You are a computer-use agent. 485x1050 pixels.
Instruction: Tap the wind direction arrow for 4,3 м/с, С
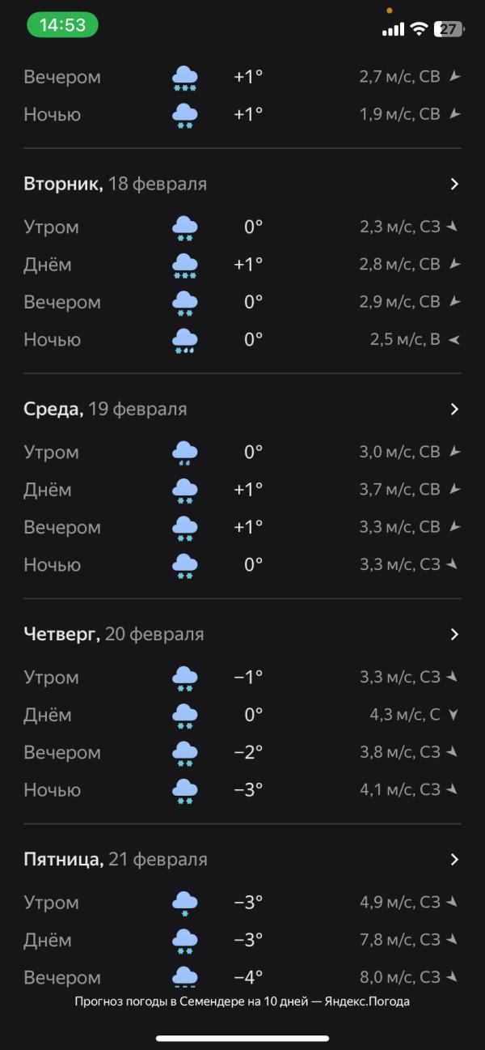pyautogui.click(x=453, y=716)
